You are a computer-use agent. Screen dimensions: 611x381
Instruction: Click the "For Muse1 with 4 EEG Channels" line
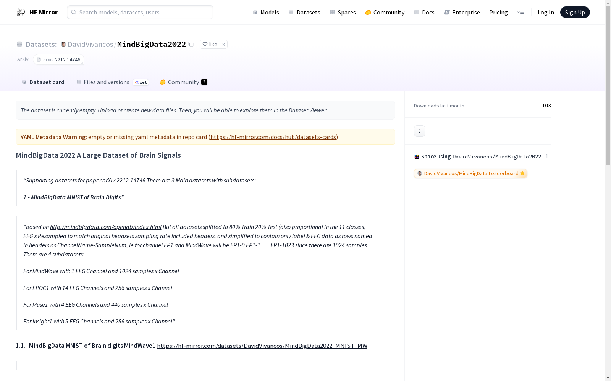pyautogui.click(x=95, y=304)
